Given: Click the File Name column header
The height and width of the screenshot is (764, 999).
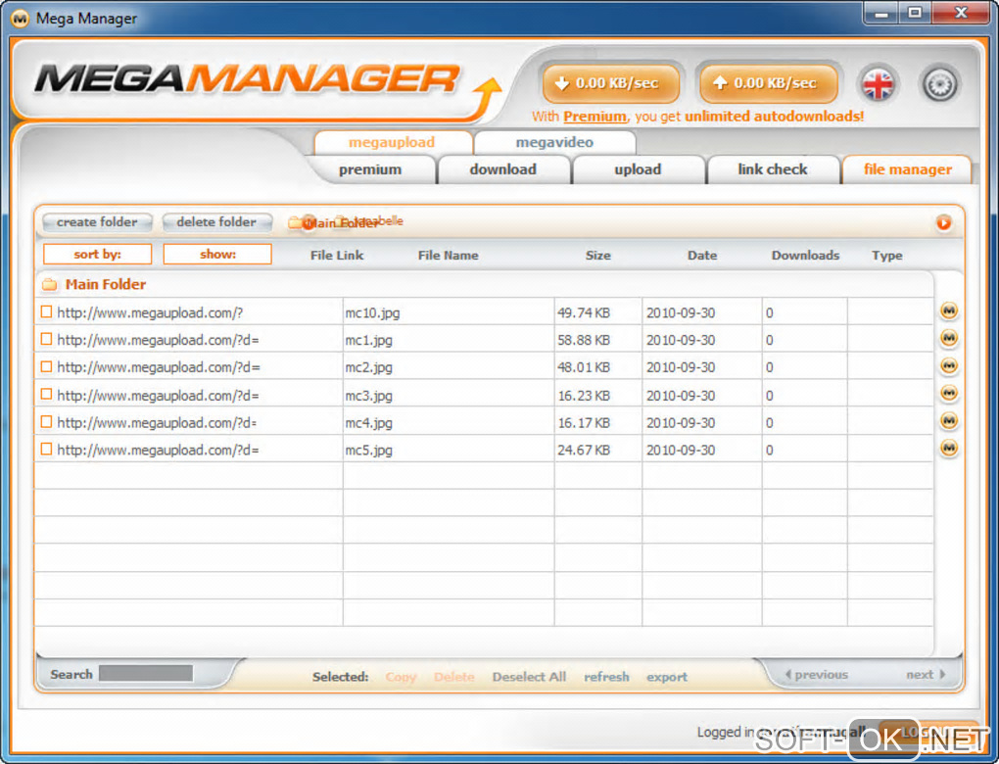Looking at the screenshot, I should click(448, 256).
